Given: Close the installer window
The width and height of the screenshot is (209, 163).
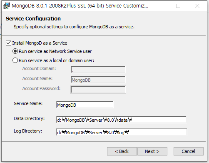Looking at the screenshot, I should click(197, 6).
